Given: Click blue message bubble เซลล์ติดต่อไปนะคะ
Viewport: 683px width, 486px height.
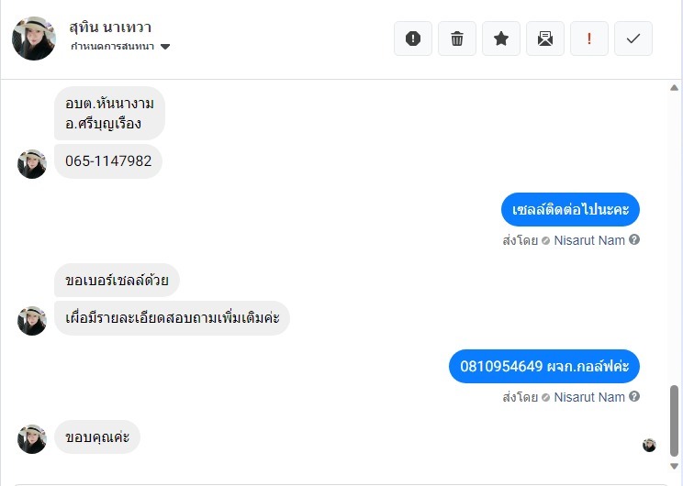Looking at the screenshot, I should pos(570,210).
